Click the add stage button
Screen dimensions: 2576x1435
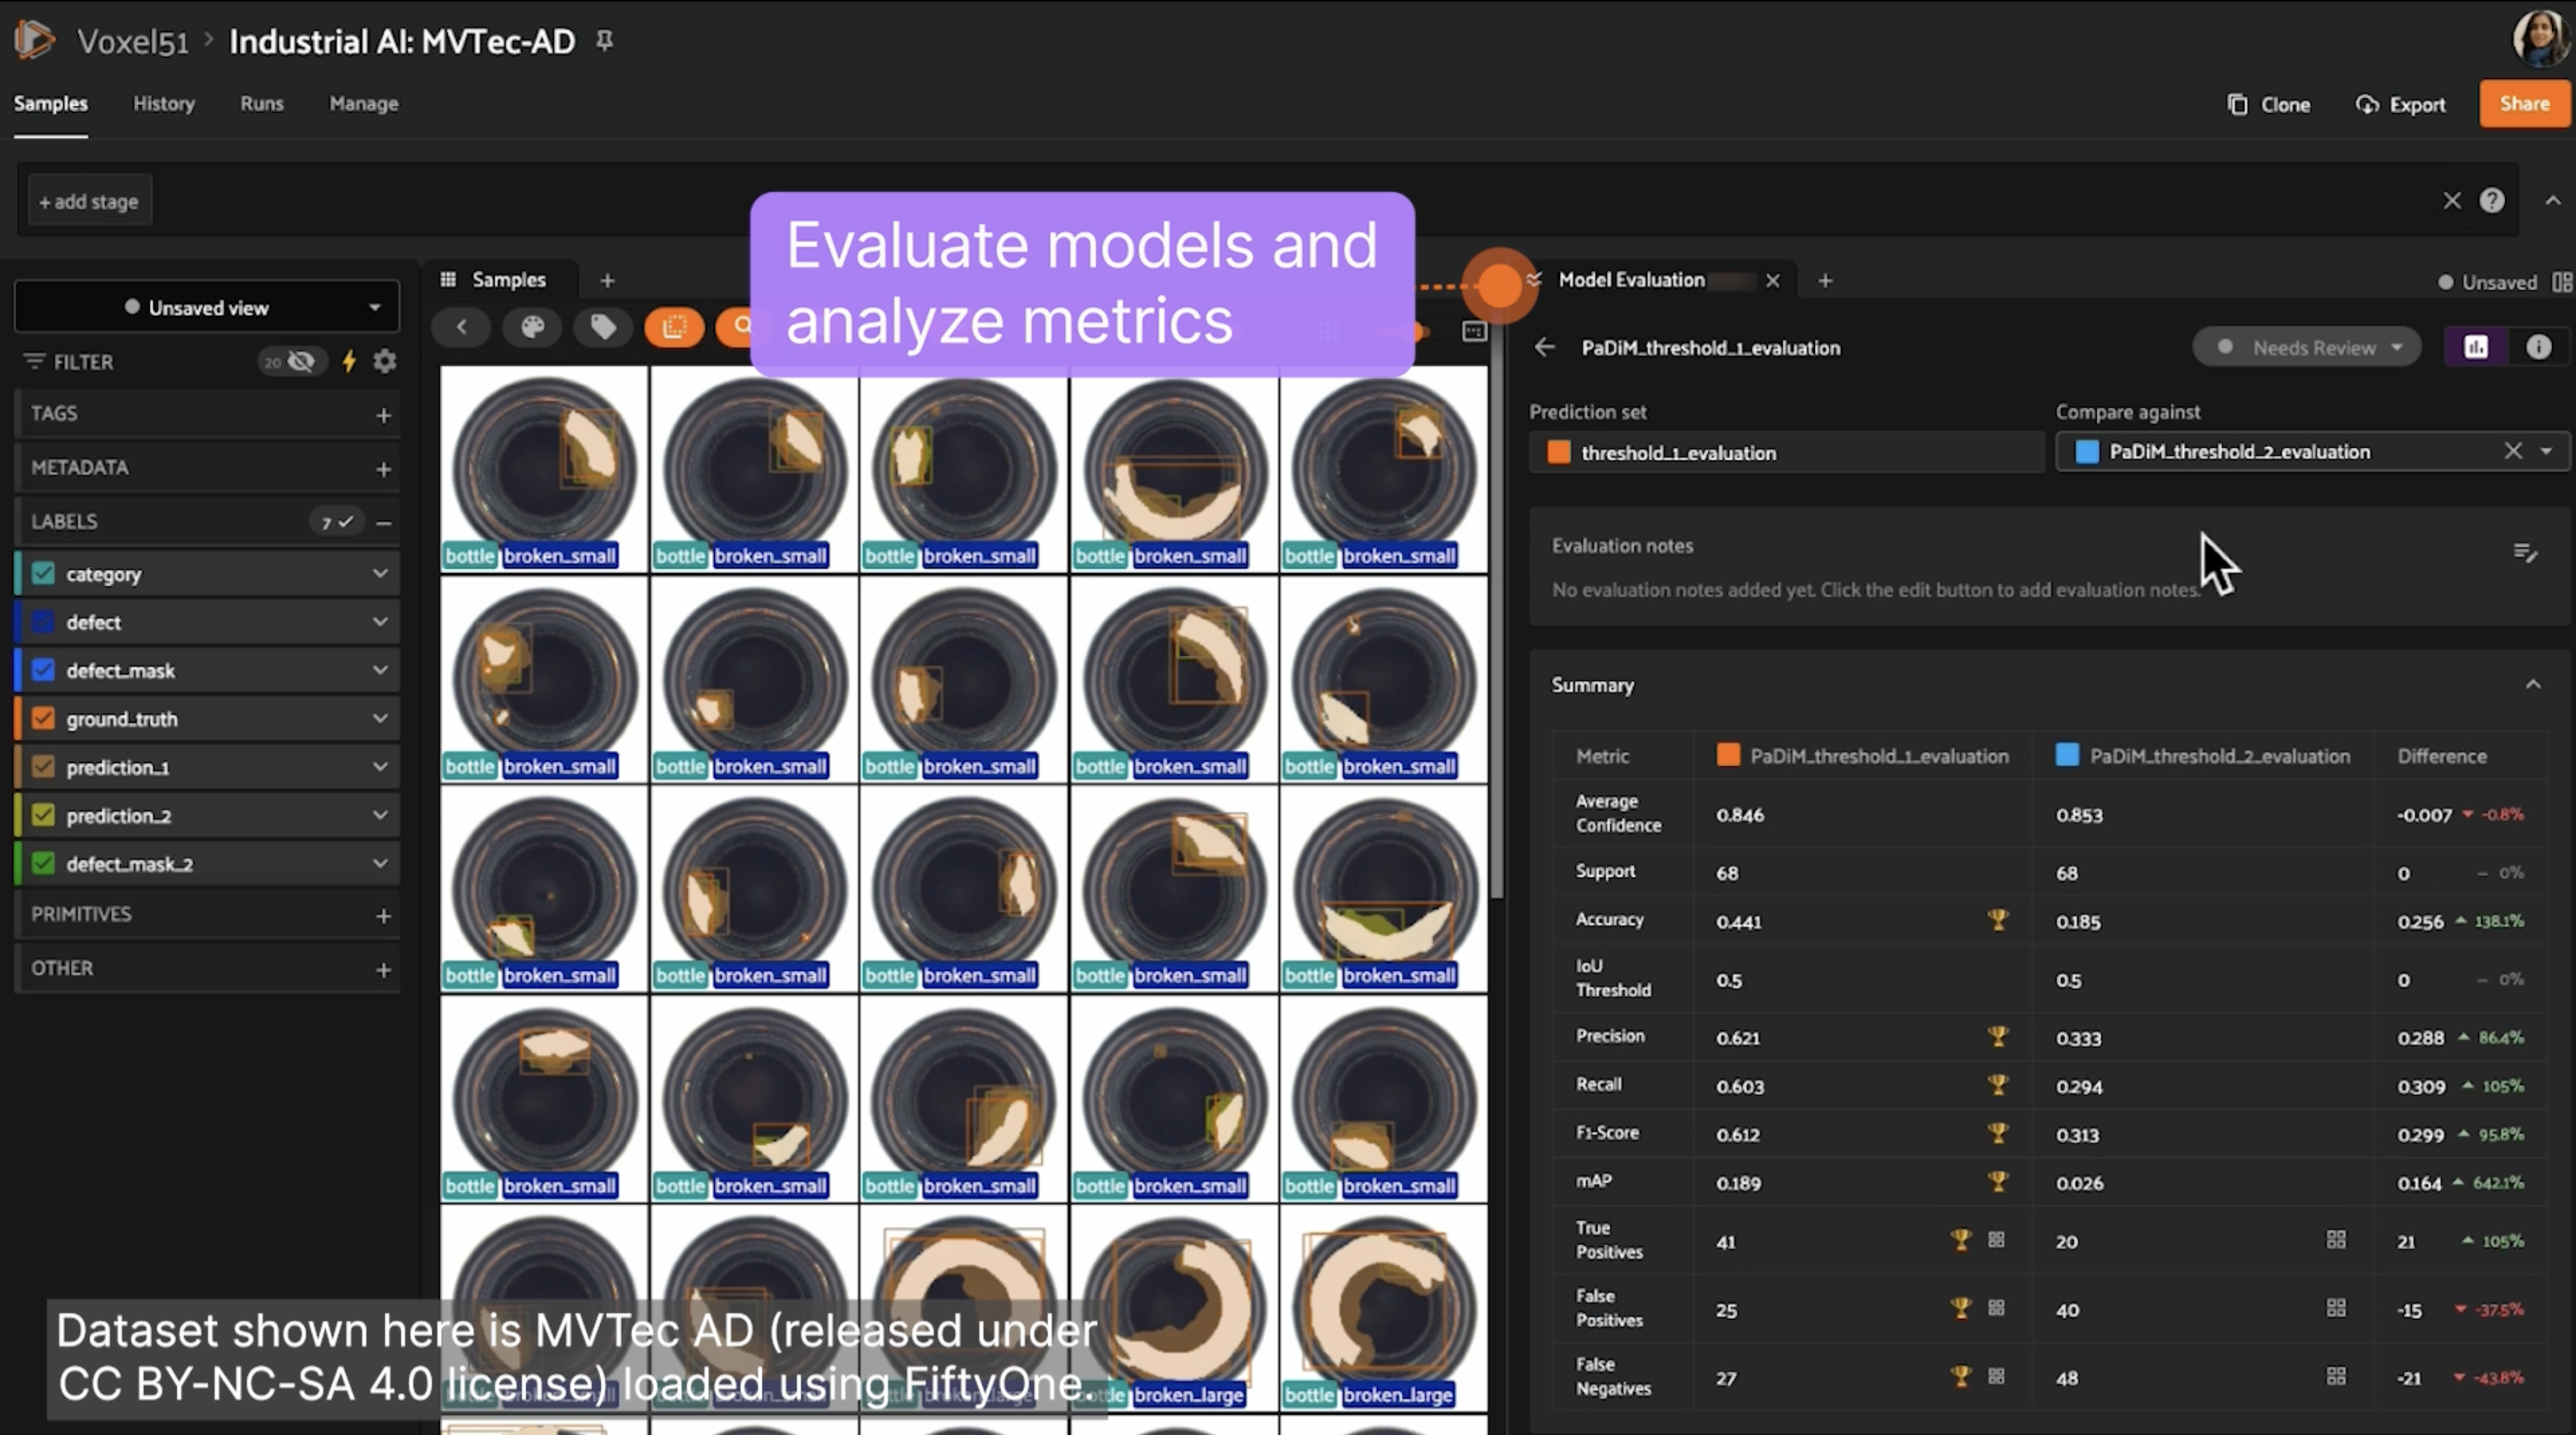(89, 201)
